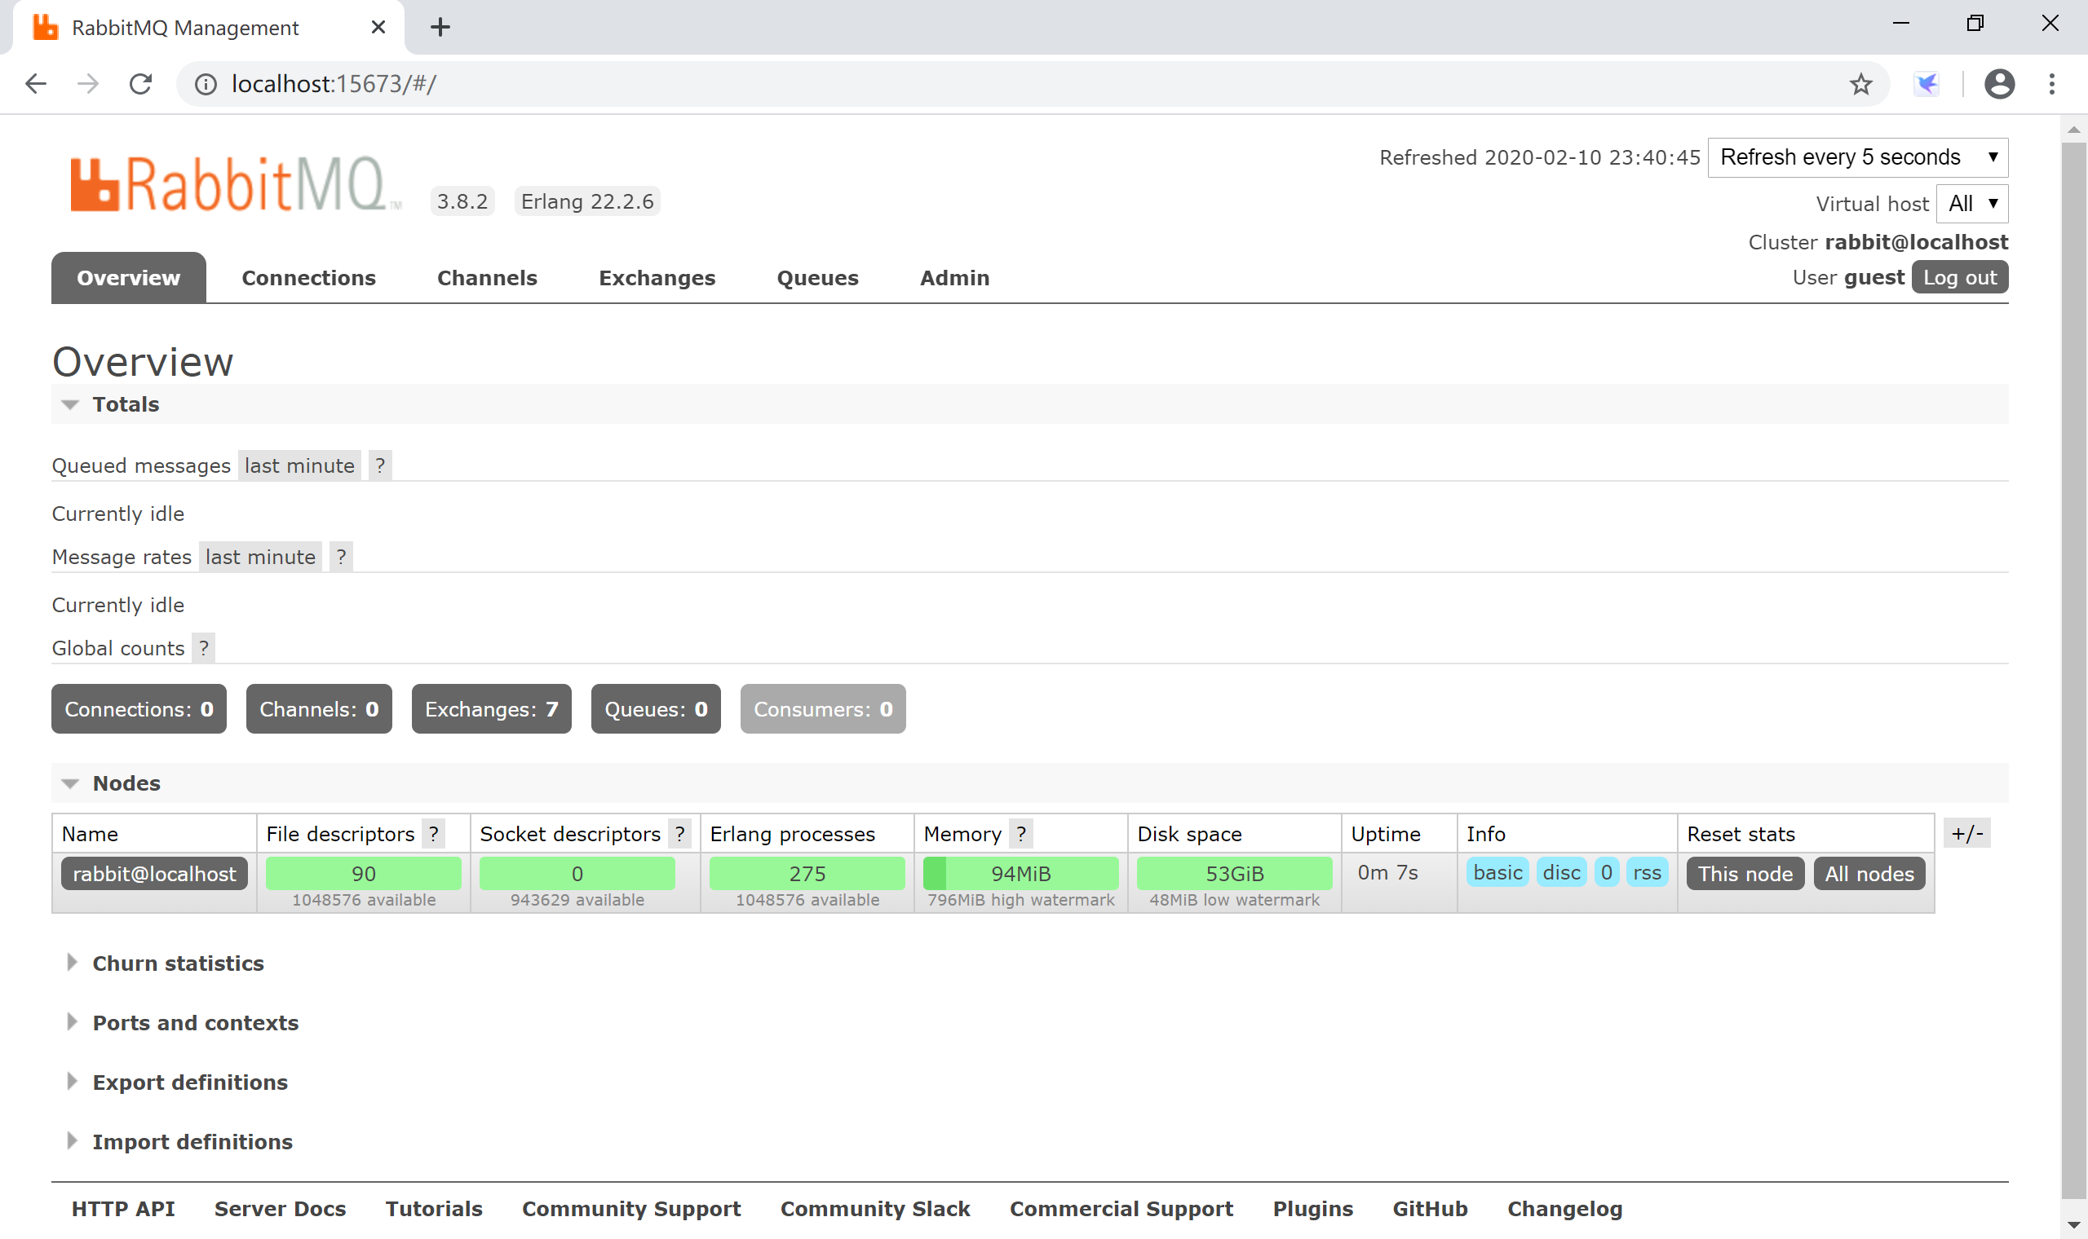This screenshot has height=1239, width=2088.
Task: Switch to the Exchanges tab
Action: coord(657,278)
